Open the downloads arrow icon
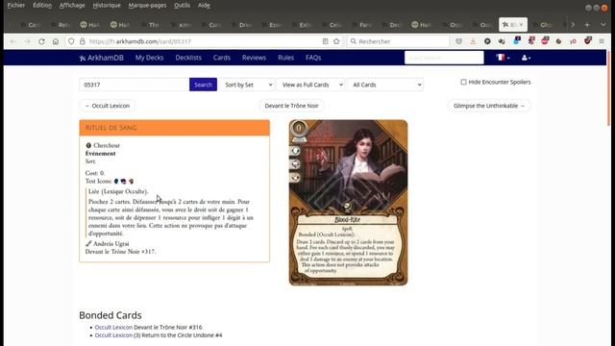615x346 pixels. coord(473,41)
